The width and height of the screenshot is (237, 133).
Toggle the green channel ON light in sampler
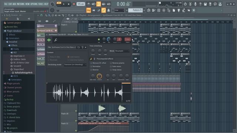point(99,40)
